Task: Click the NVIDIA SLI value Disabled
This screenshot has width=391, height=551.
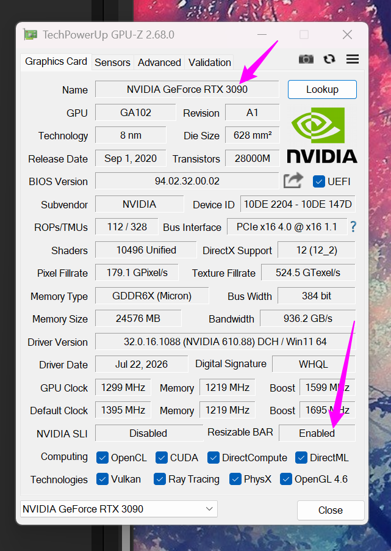Action: [x=148, y=433]
